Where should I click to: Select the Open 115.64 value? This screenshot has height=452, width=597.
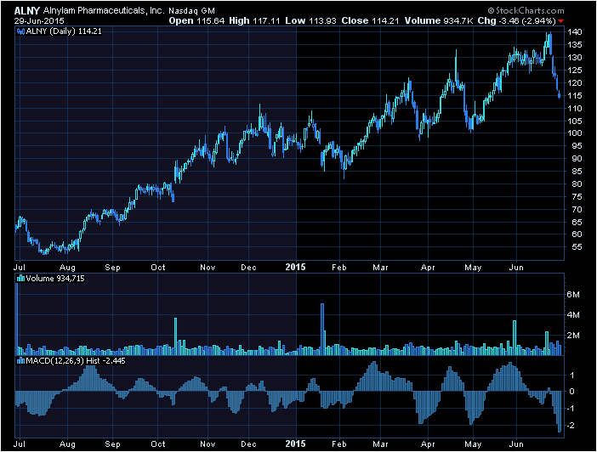(x=196, y=21)
